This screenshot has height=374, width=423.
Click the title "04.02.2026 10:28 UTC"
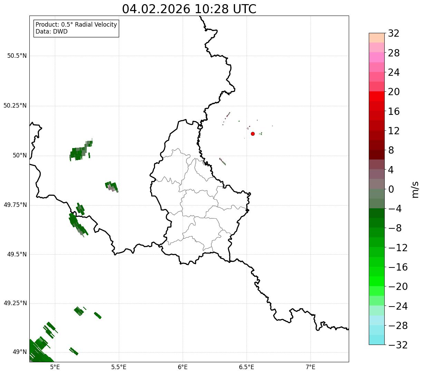pos(189,9)
